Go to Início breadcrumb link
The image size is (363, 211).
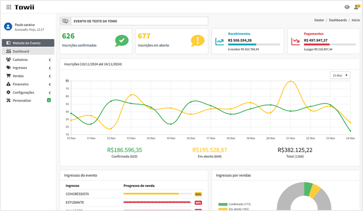(355, 20)
